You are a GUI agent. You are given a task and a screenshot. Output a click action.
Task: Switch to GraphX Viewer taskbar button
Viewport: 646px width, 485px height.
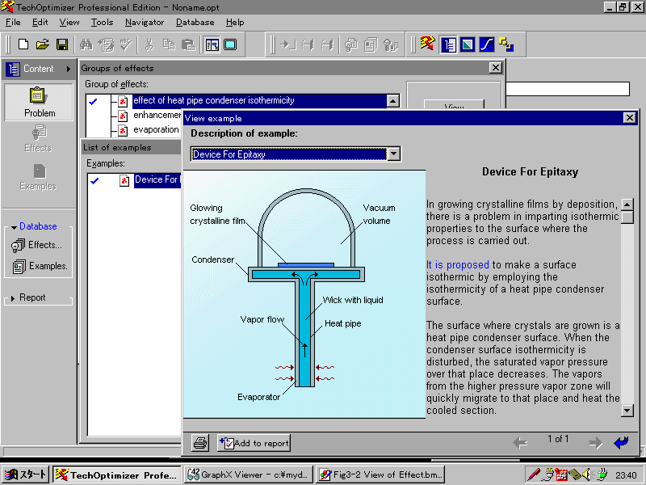[249, 474]
